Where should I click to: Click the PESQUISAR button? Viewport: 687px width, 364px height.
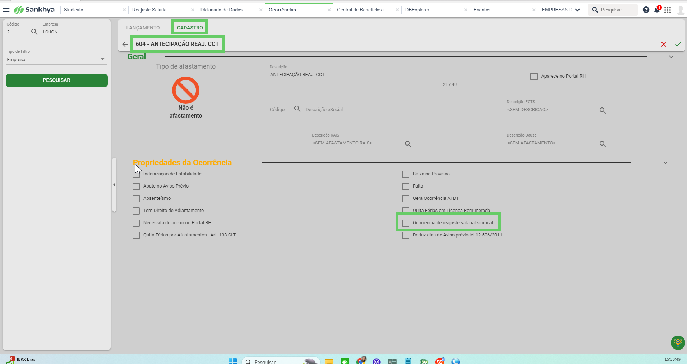[x=57, y=80]
